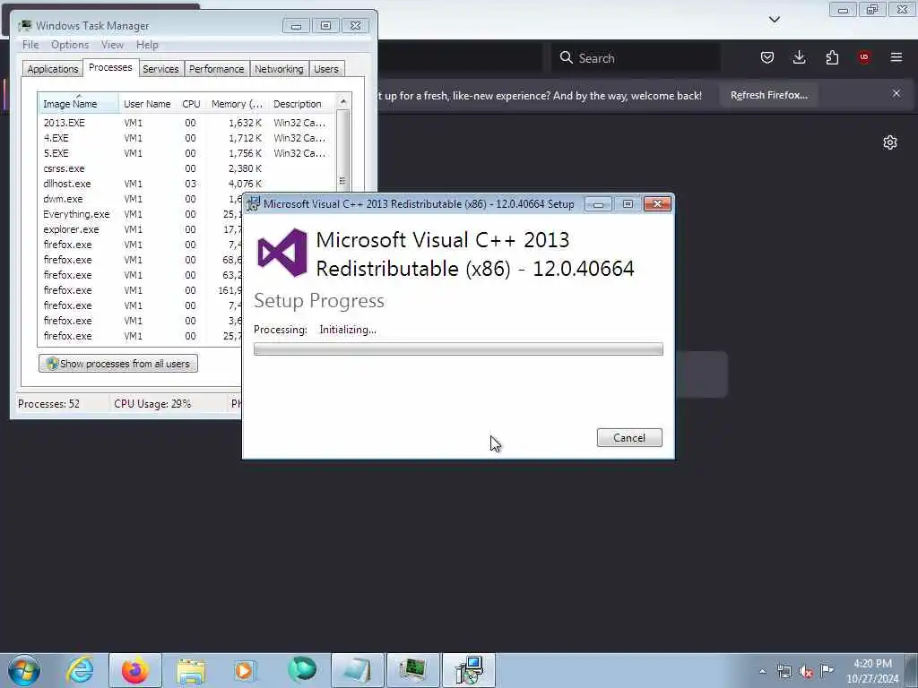Click the green round app taskbar icon

(x=302, y=669)
